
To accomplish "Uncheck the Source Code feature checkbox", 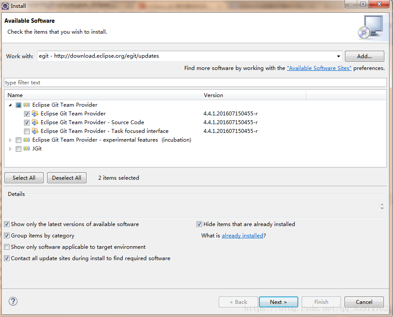I will coord(27,122).
